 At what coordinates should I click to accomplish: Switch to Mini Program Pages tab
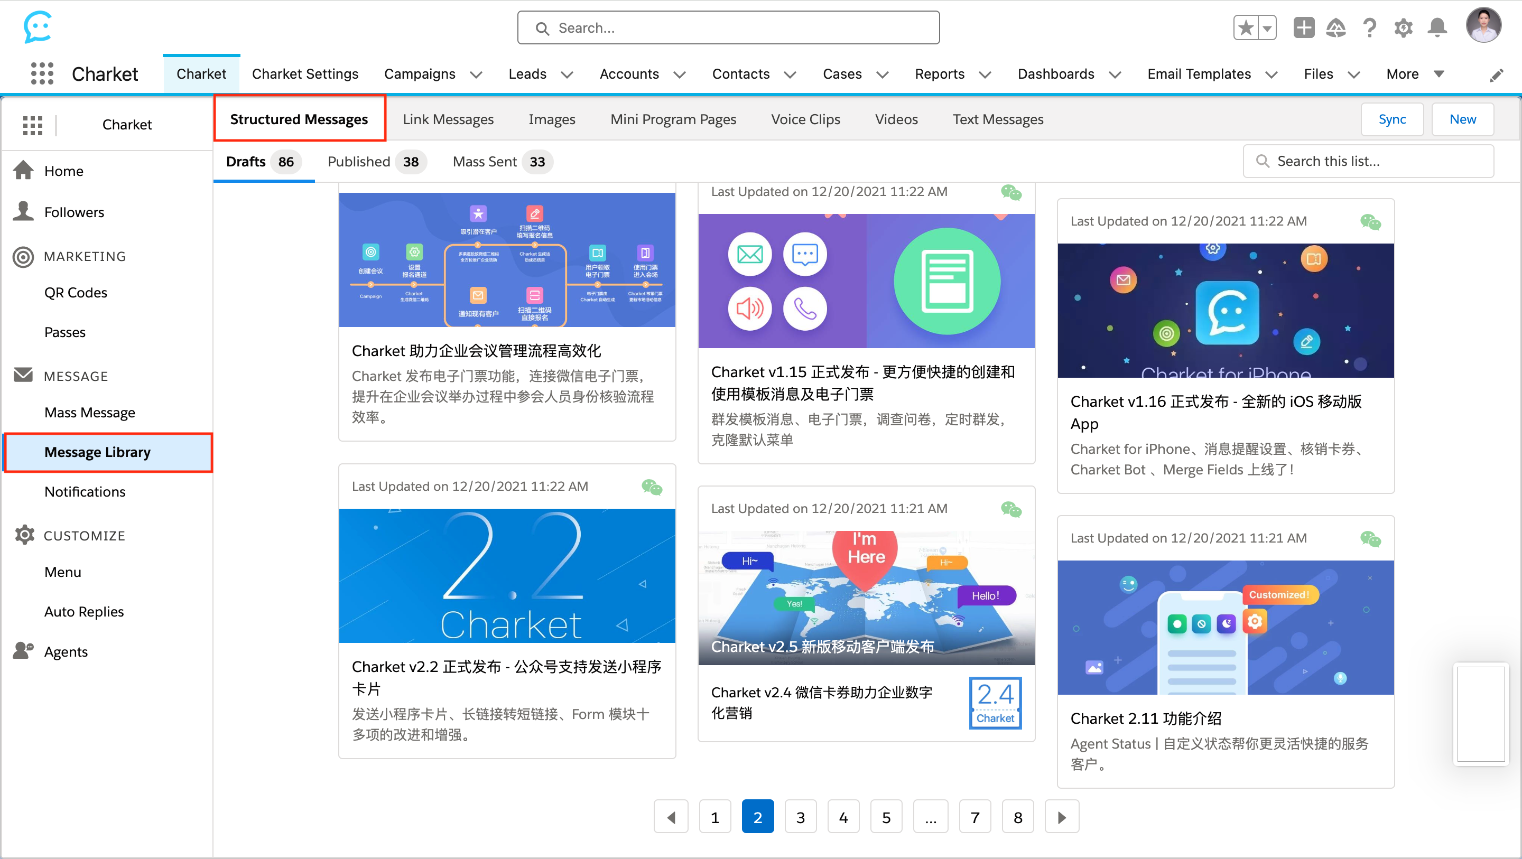(x=673, y=119)
